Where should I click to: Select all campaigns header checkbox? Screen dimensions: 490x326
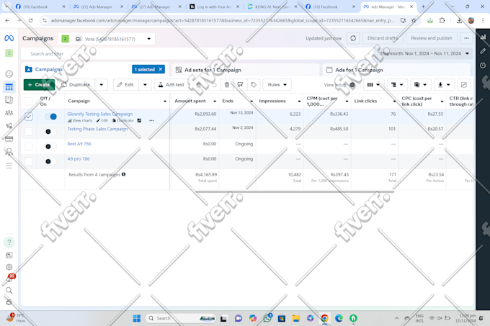pyautogui.click(x=28, y=101)
